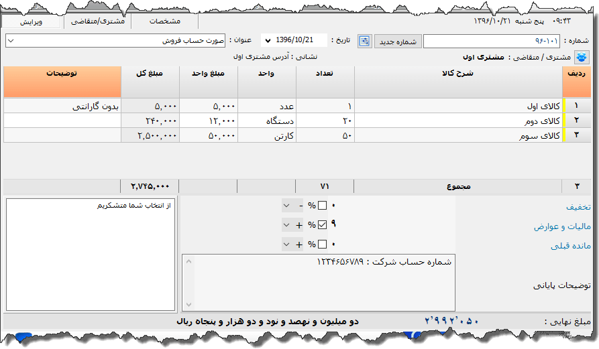Click the invoice number field ۹۶-۱۰۱
Viewport: 599px width, 349px height.
pos(491,41)
